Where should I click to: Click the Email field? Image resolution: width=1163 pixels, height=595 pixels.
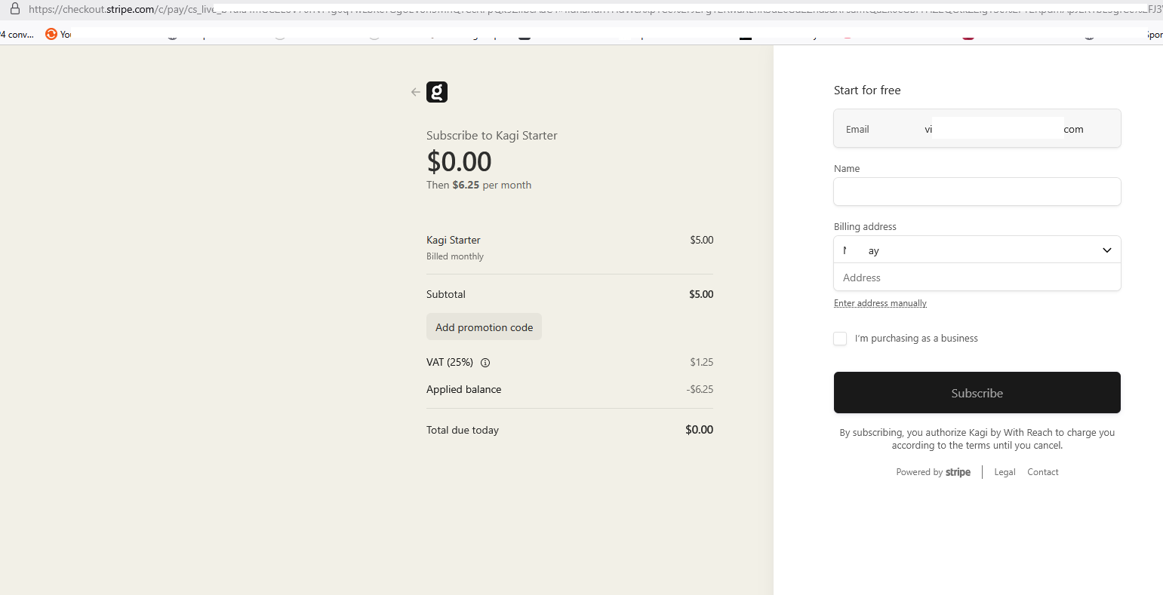(977, 129)
